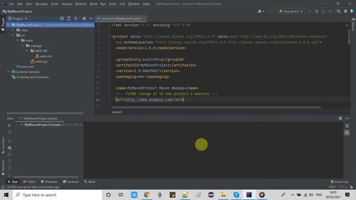
Task: Click CRLF line separator in status bar
Action: [332, 187]
